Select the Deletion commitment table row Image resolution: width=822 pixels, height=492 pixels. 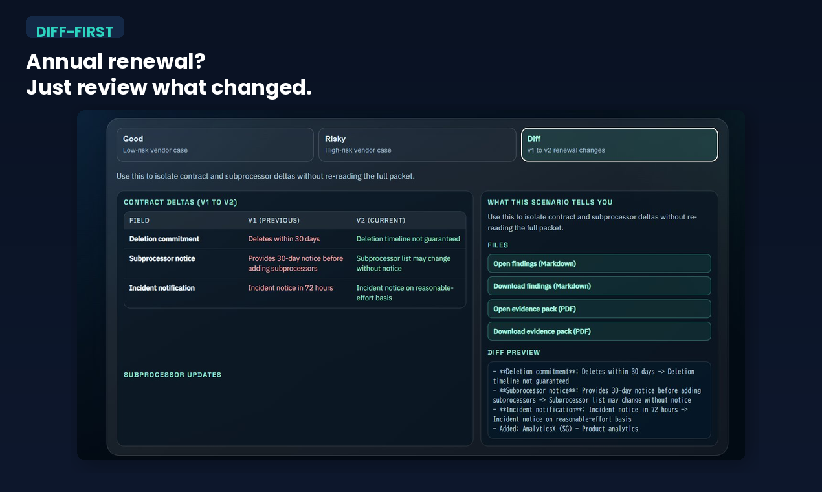294,239
